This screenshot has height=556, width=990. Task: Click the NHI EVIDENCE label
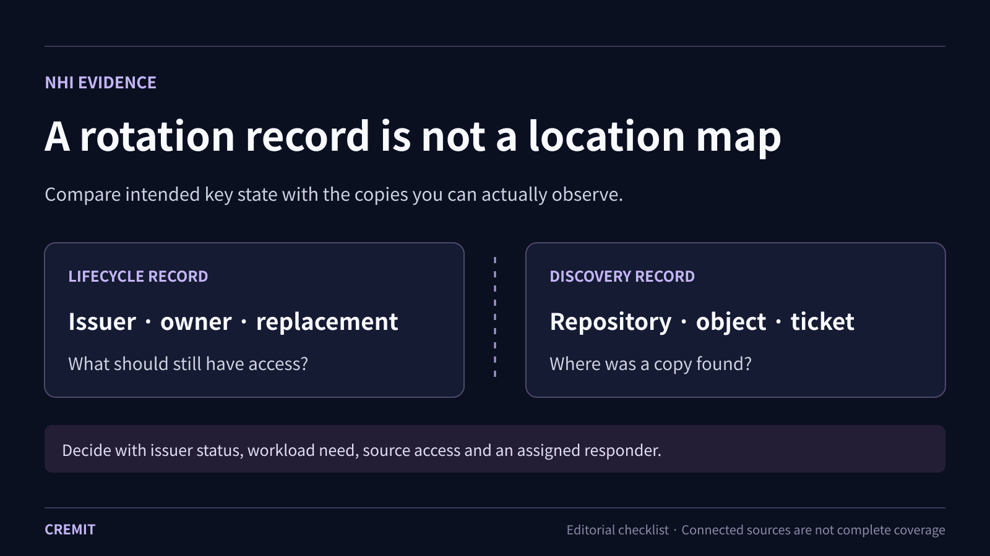click(x=100, y=83)
